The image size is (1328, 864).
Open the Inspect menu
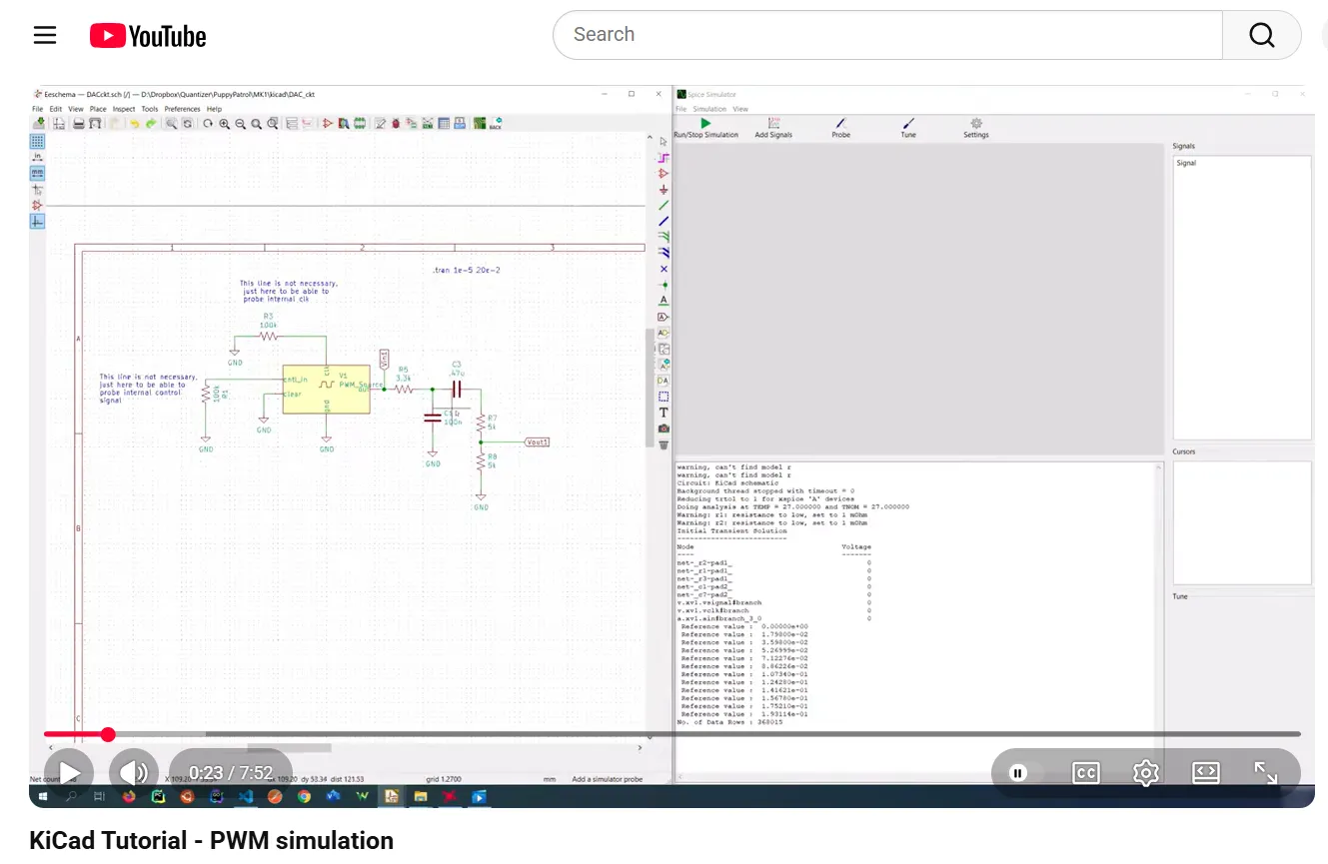[x=124, y=109]
